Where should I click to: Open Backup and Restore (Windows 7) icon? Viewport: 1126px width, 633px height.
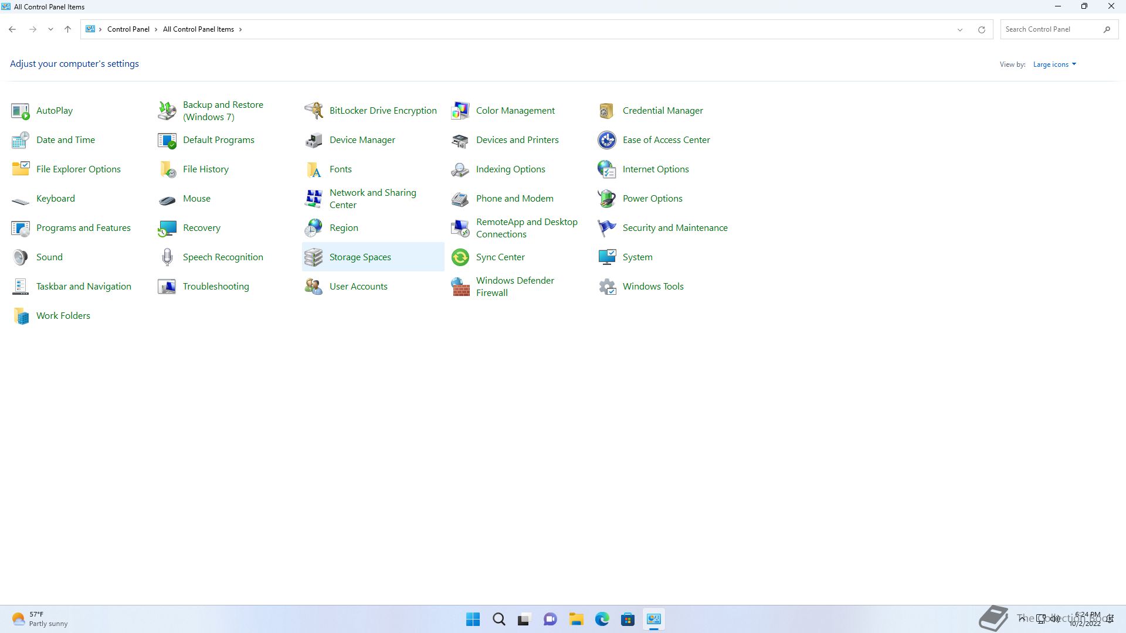pyautogui.click(x=167, y=111)
